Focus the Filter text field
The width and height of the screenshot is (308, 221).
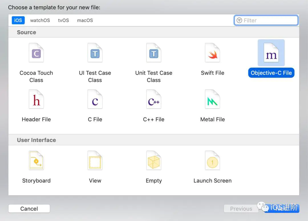(x=266, y=20)
